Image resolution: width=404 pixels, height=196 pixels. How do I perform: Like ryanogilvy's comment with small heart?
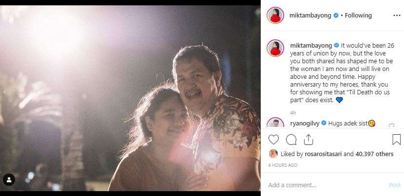391,125
